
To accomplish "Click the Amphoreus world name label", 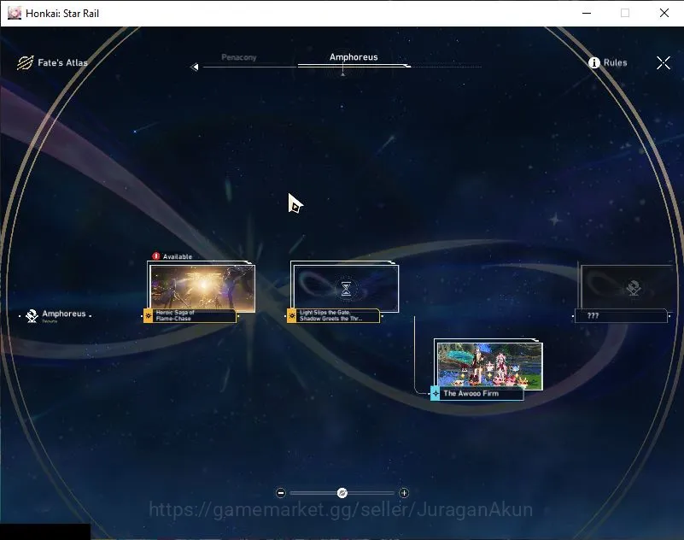I will (64, 314).
